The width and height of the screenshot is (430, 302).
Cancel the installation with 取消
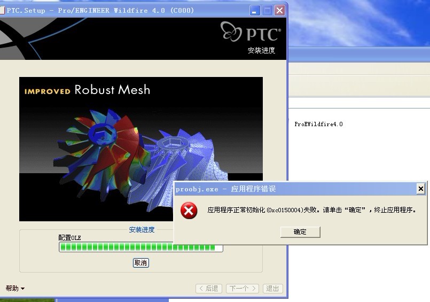click(x=140, y=263)
